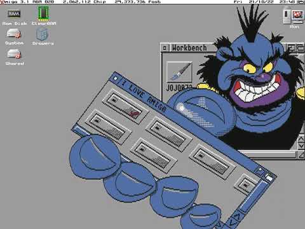Click the Fast memory readout in title bar

(138, 2)
